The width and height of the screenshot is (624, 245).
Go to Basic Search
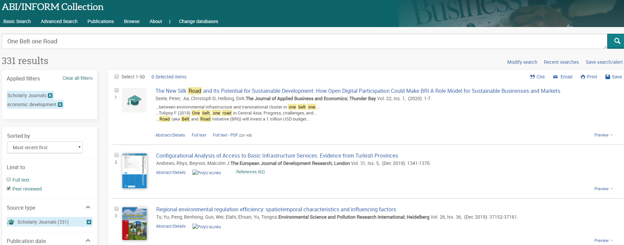pyautogui.click(x=17, y=21)
